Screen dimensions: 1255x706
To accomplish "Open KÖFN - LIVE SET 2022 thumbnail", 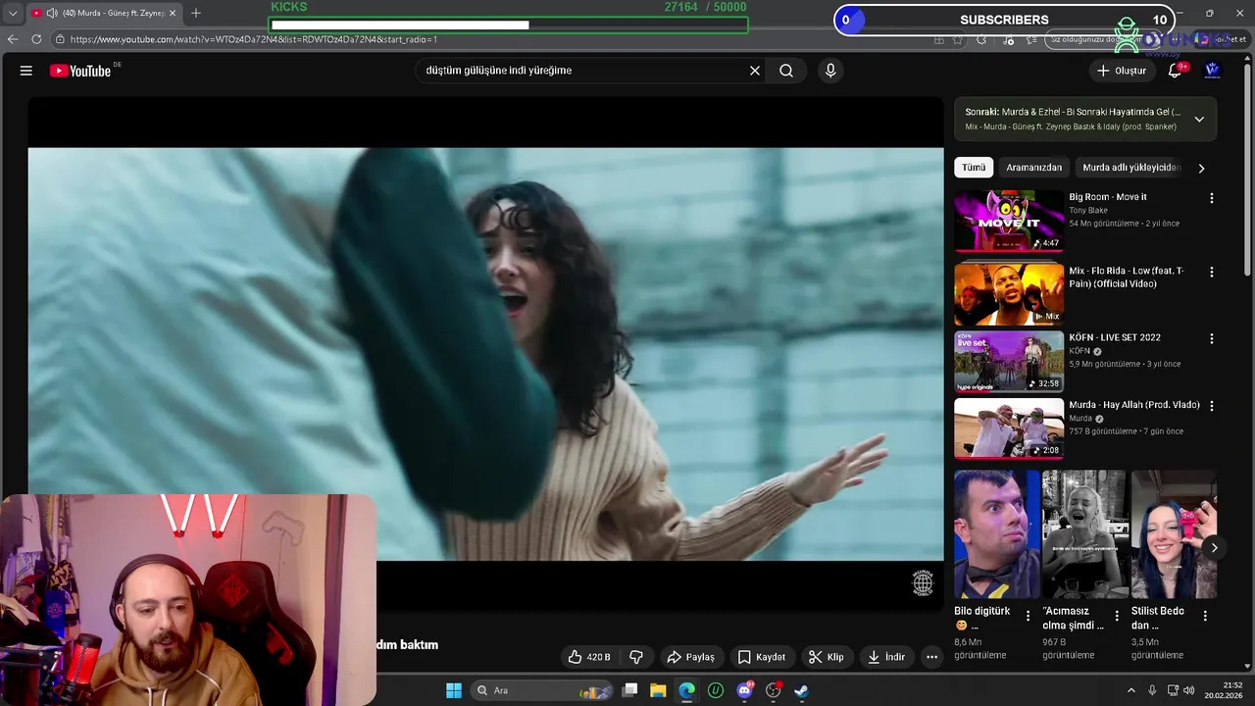I will [x=1009, y=361].
